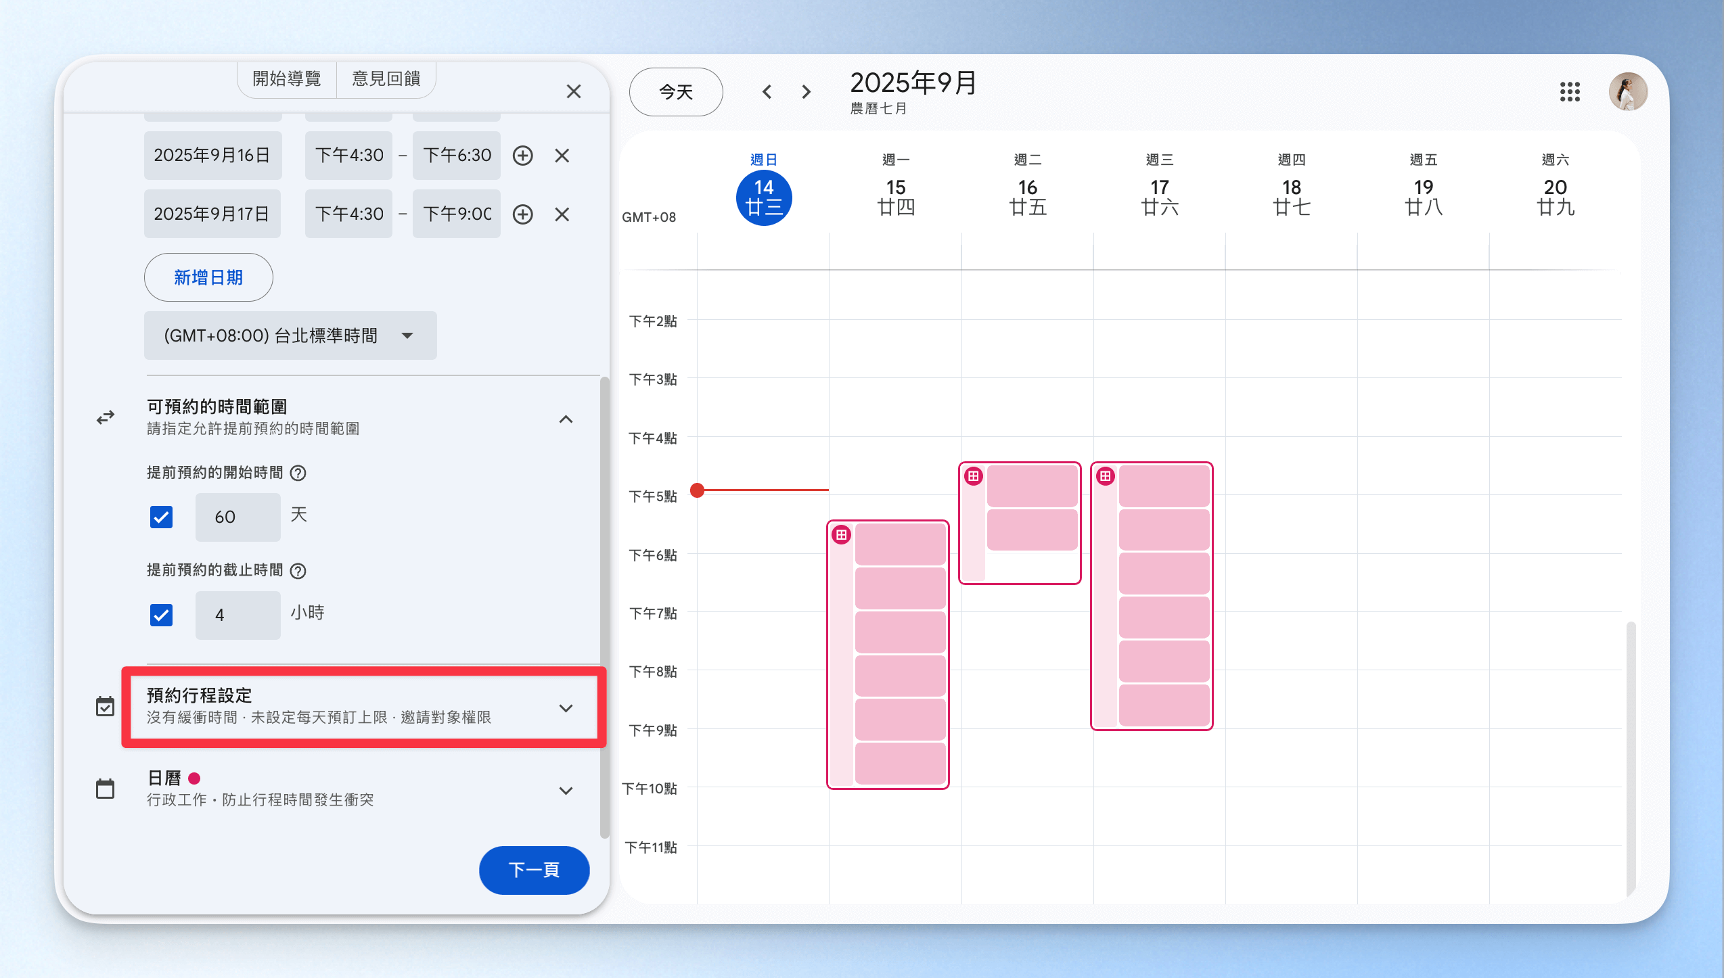
Task: Open the 台北標準時間 timezone dropdown
Action: 290,335
